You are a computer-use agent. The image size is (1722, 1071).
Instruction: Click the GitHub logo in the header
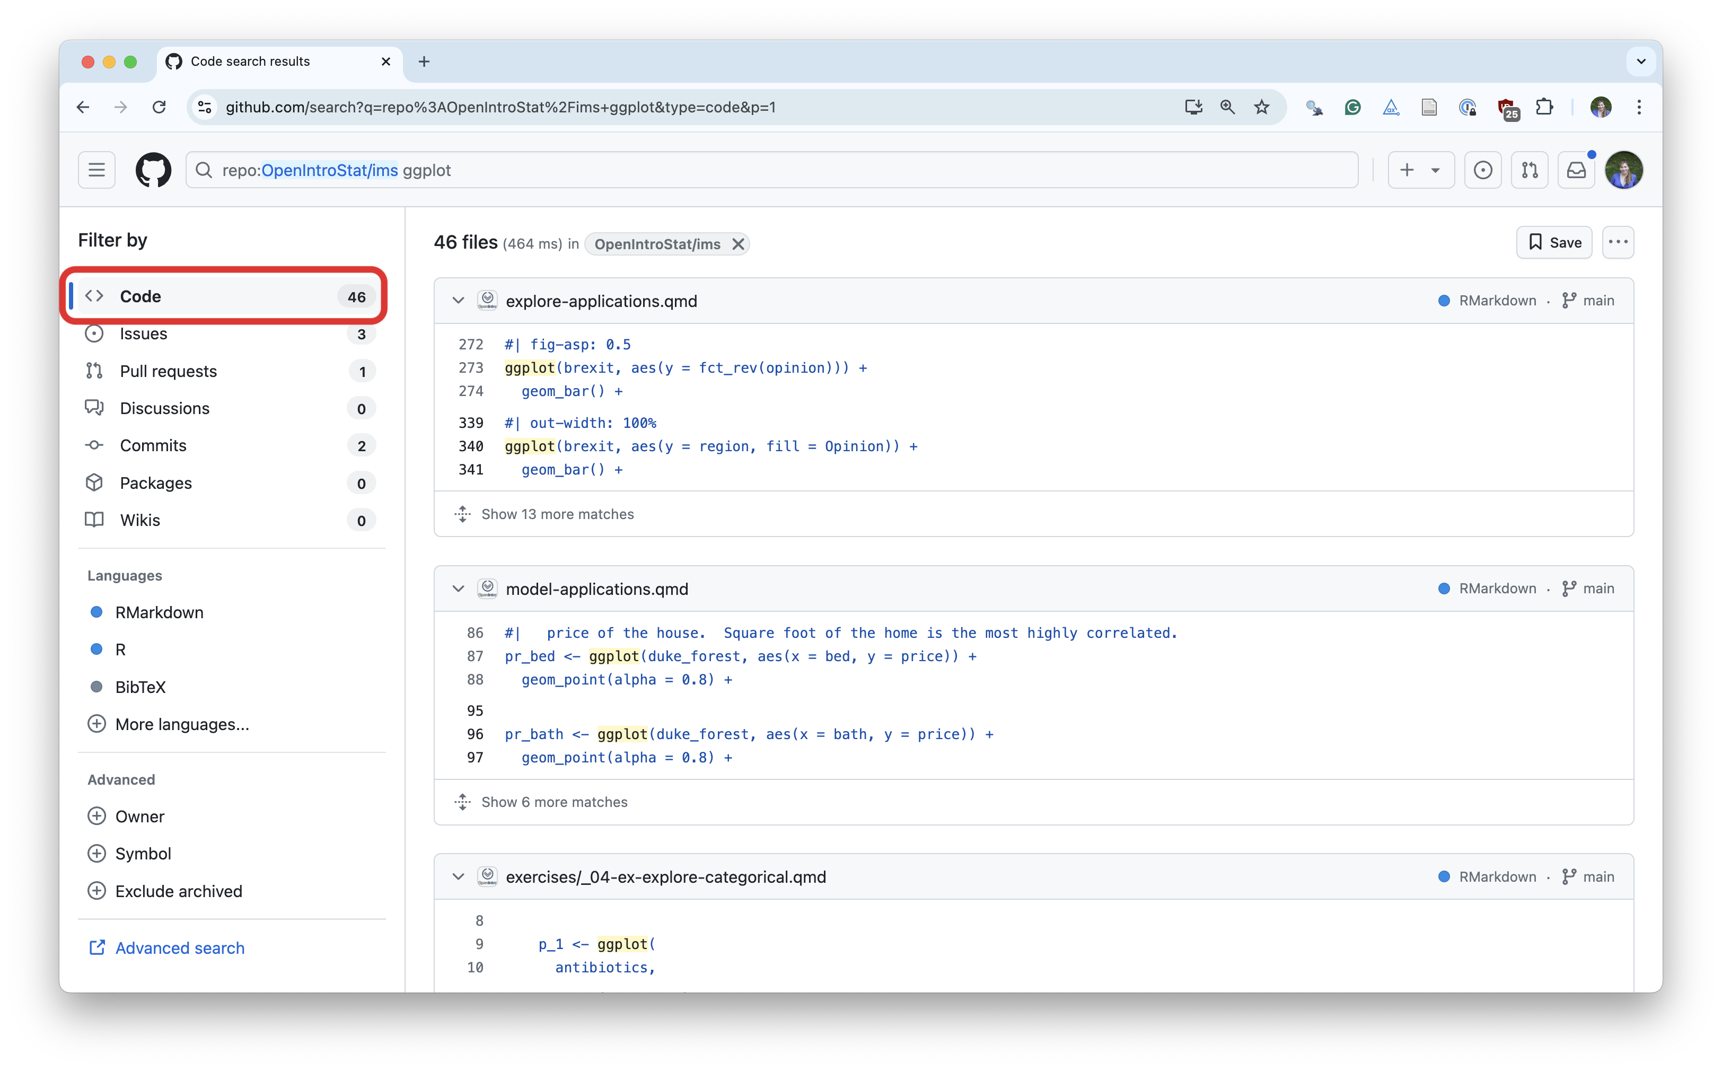click(x=154, y=169)
